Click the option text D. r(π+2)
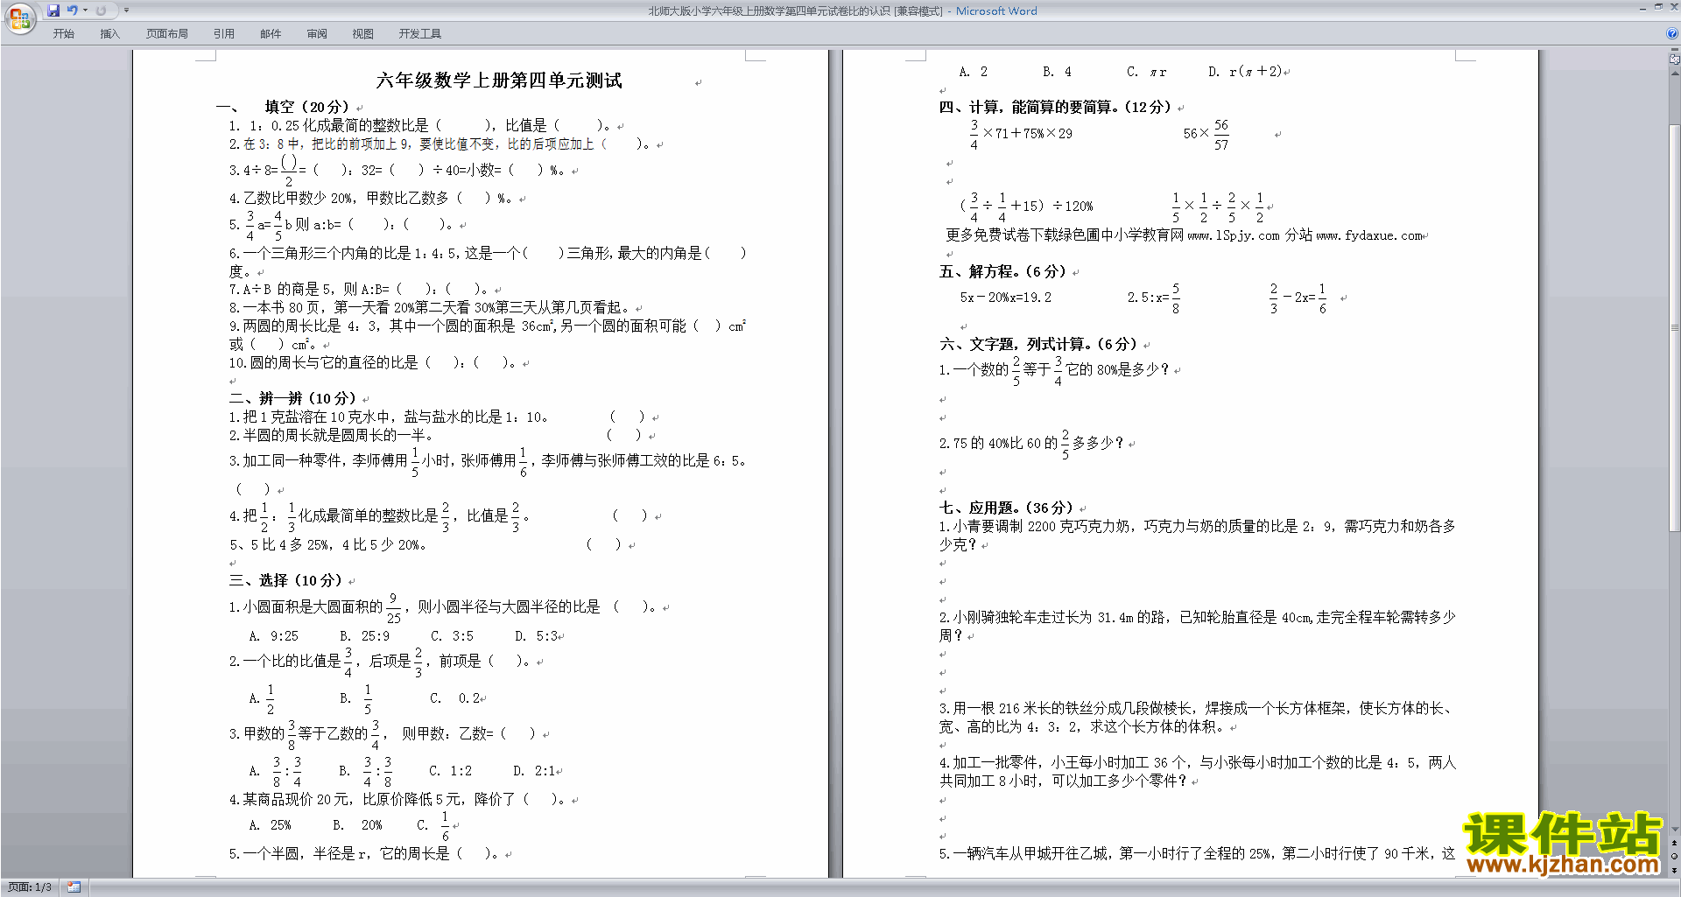 [1245, 72]
